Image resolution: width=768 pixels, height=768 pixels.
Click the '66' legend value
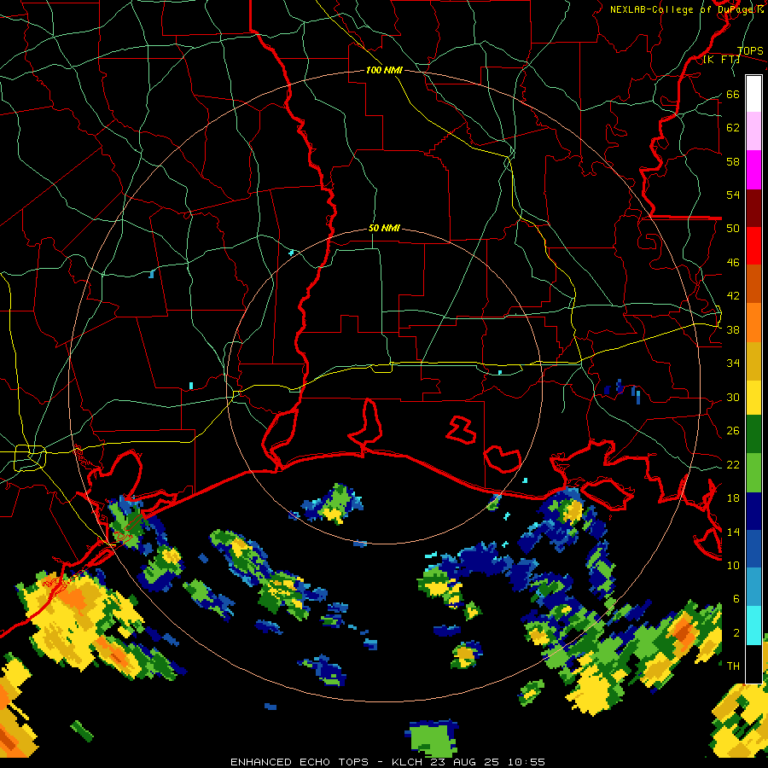tap(733, 94)
